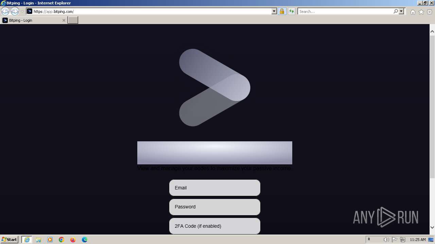Image resolution: width=435 pixels, height=244 pixels.
Task: Open a new blank tab
Action: (x=73, y=20)
